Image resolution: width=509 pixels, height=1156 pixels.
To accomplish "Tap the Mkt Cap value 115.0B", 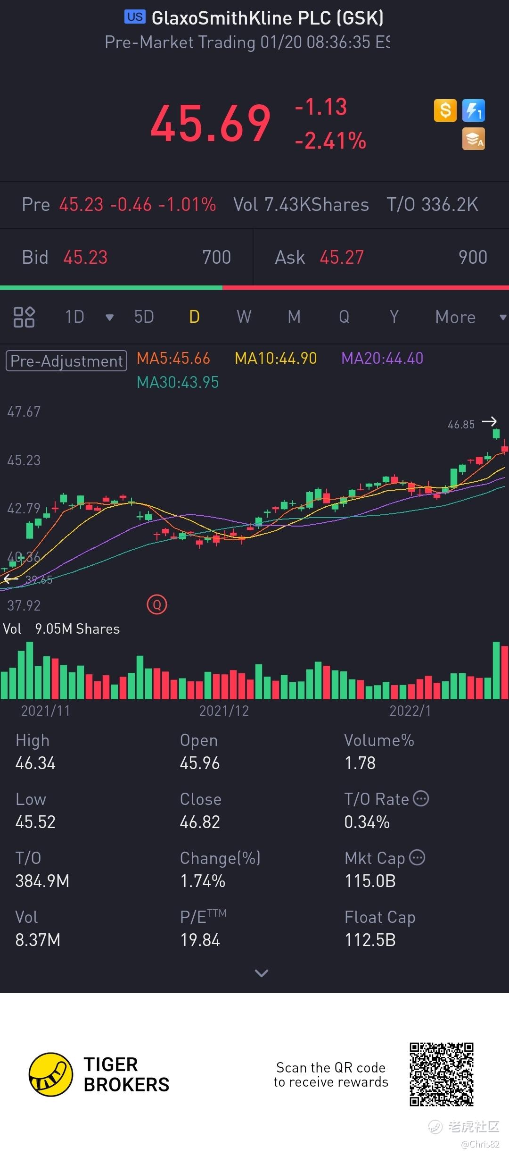I will tap(370, 881).
